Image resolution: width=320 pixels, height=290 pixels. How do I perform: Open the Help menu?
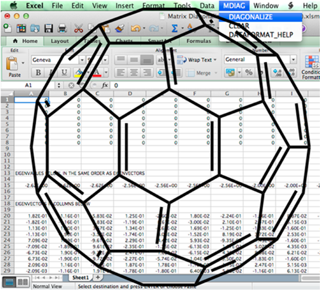pyautogui.click(x=310, y=6)
